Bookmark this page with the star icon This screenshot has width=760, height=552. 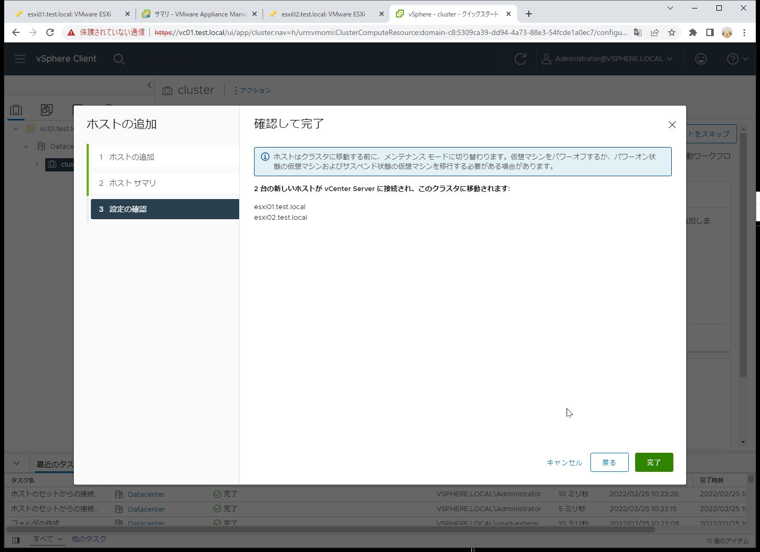[672, 32]
